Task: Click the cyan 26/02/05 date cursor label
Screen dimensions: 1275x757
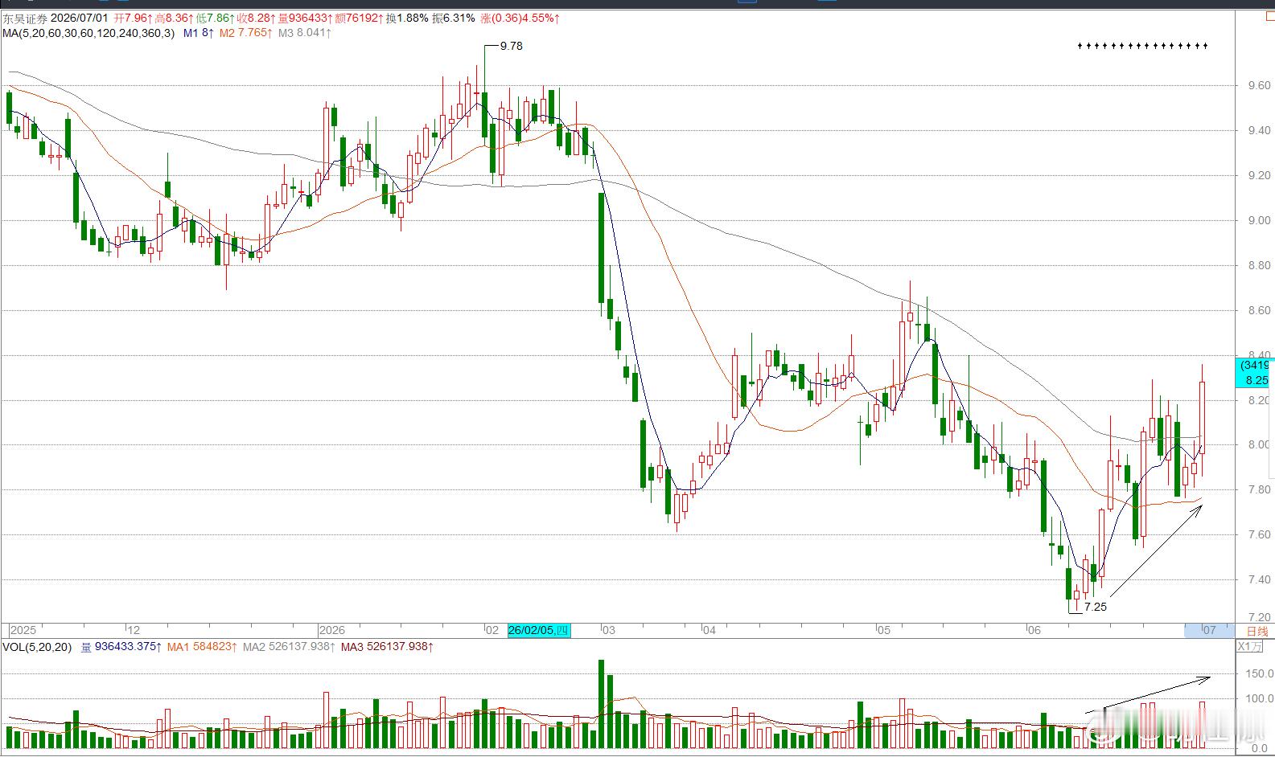Action: click(x=539, y=630)
